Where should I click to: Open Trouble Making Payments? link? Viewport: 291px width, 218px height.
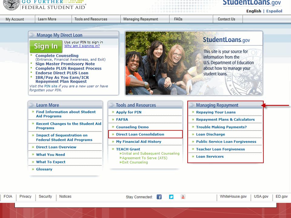point(221,127)
